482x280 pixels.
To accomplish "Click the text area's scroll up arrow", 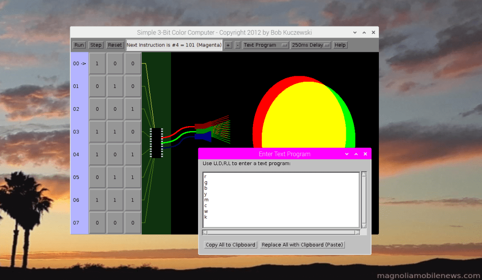I will (x=364, y=175).
